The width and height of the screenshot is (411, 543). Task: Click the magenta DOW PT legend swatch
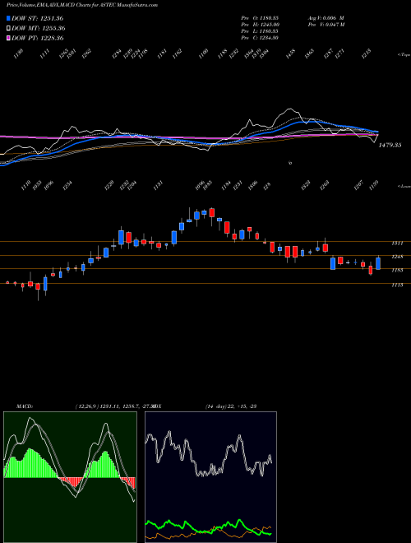pyautogui.click(x=9, y=39)
